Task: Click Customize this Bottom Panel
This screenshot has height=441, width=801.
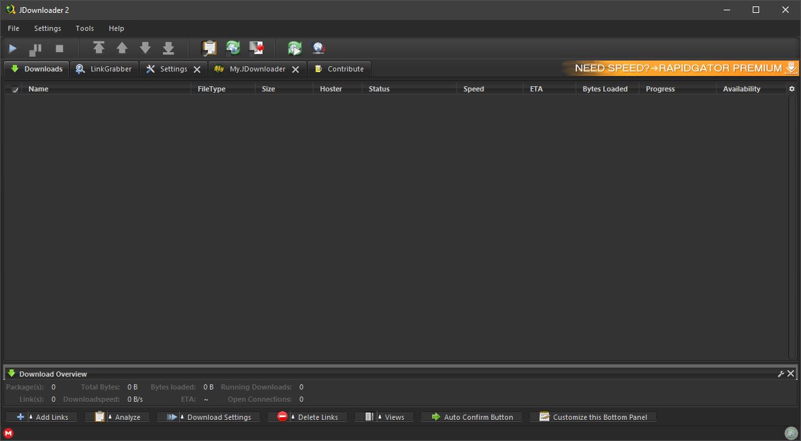Action: pyautogui.click(x=592, y=417)
